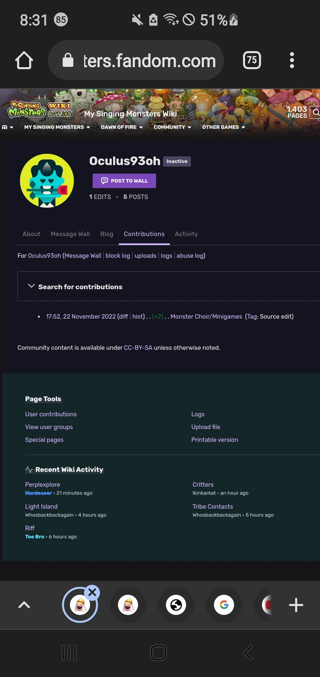Open the Activity tab
Image resolution: width=320 pixels, height=677 pixels.
pos(186,234)
